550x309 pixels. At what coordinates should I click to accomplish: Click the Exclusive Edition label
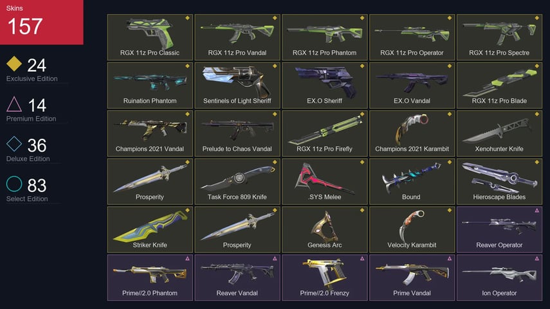coord(32,78)
